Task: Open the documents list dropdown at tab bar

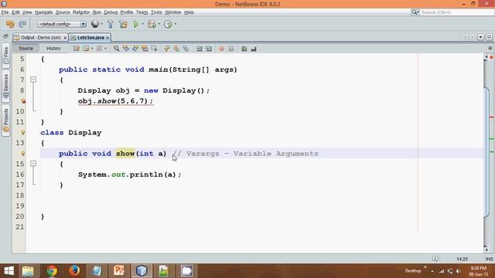Action: (x=480, y=37)
